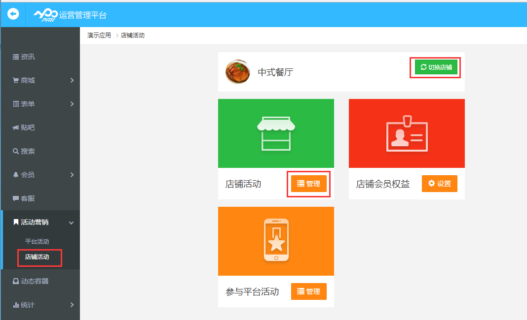Viewport: 527px width, 320px height.
Task: Click 管理 on the 店铺活动 card
Action: 308,184
